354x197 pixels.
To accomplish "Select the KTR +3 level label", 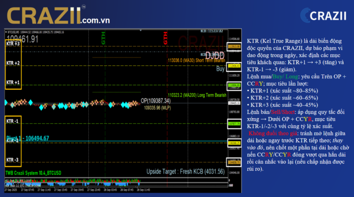I will 13,44.
